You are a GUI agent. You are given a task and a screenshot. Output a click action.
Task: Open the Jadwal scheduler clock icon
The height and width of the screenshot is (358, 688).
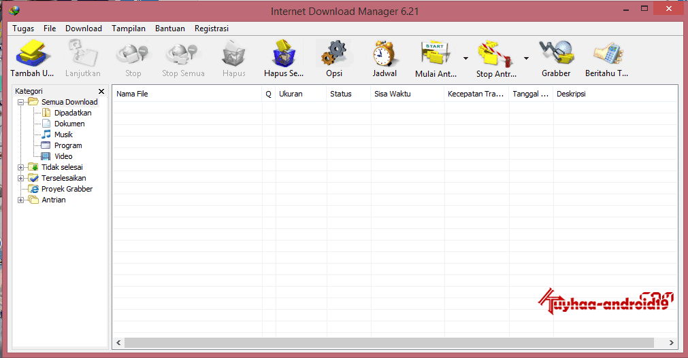[x=384, y=53]
